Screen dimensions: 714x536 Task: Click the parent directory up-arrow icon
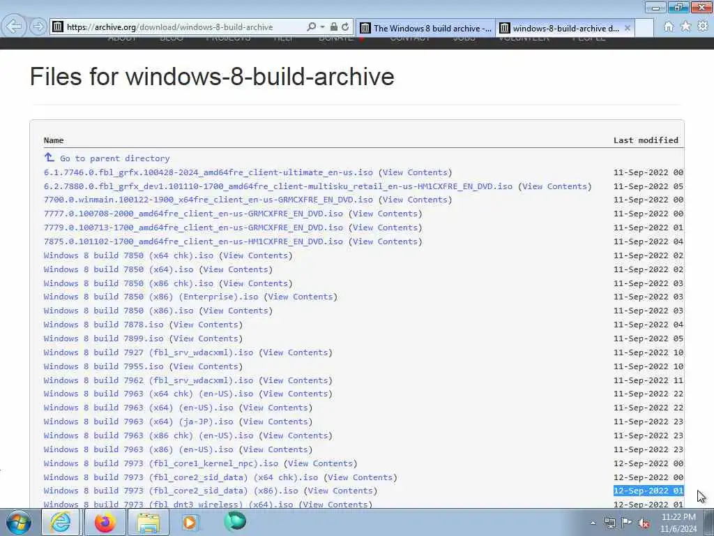point(50,157)
